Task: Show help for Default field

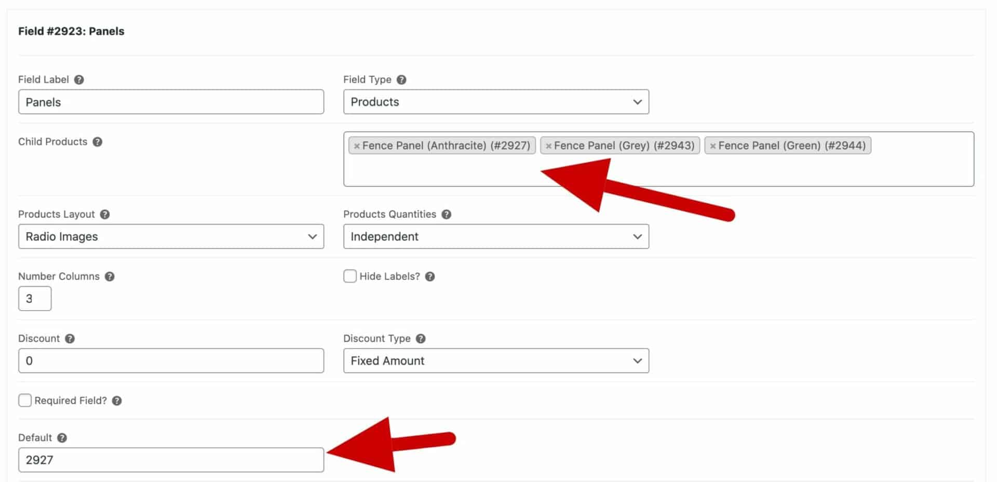Action: 62,438
